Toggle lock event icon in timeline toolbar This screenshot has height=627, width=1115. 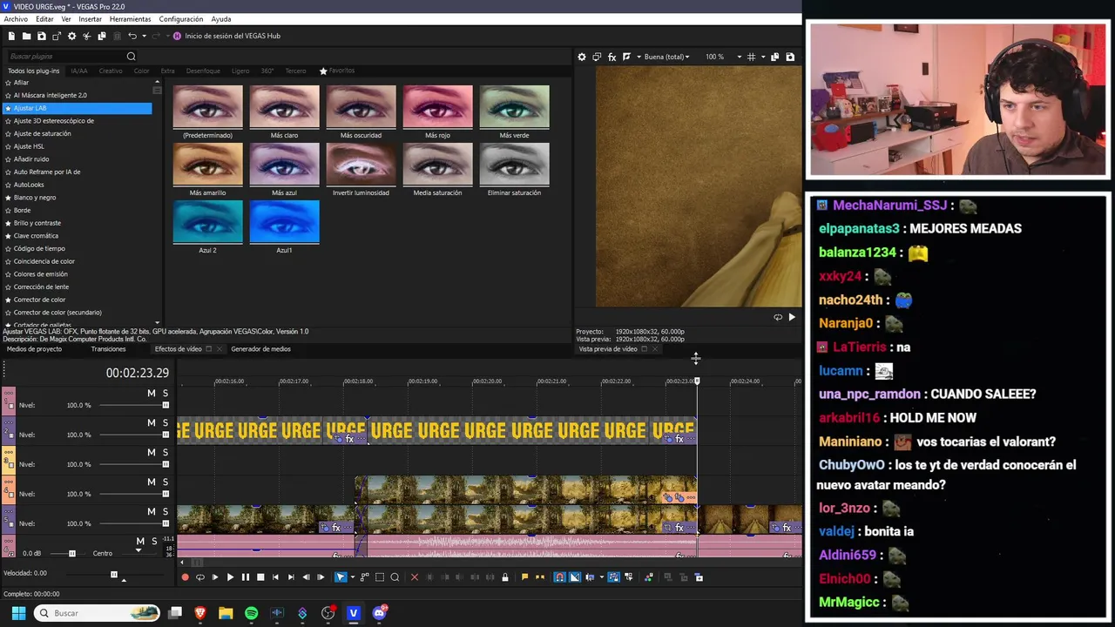[505, 577]
